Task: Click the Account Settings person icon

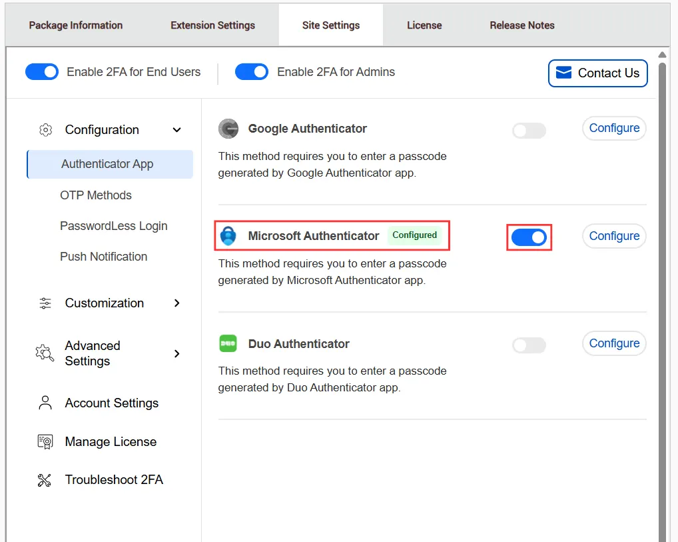Action: click(x=45, y=403)
